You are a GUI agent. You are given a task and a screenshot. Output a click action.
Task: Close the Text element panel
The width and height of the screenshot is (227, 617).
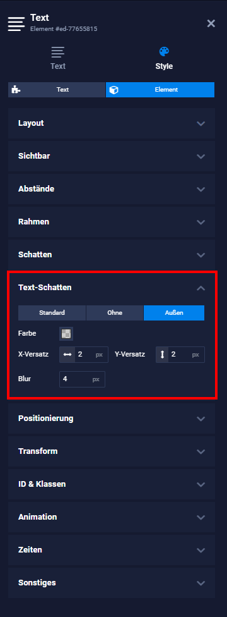(x=211, y=23)
